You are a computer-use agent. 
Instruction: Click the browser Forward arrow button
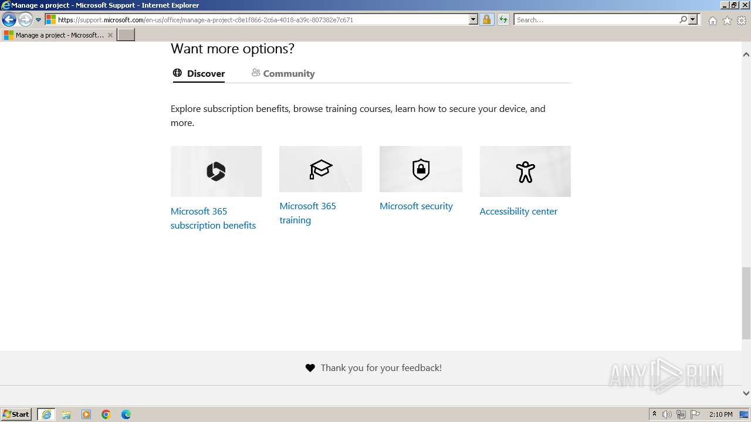[25, 20]
